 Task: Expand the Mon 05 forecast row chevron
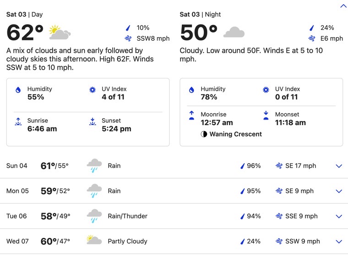pos(339,191)
